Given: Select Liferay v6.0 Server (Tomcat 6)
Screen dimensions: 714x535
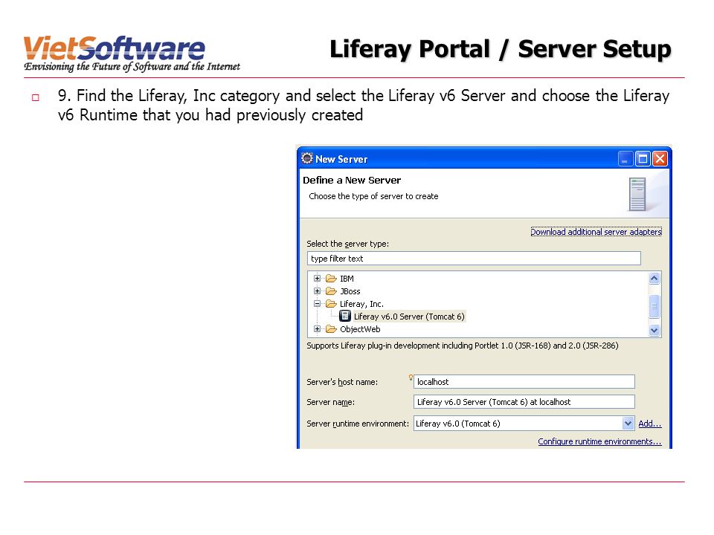Looking at the screenshot, I should [409, 317].
